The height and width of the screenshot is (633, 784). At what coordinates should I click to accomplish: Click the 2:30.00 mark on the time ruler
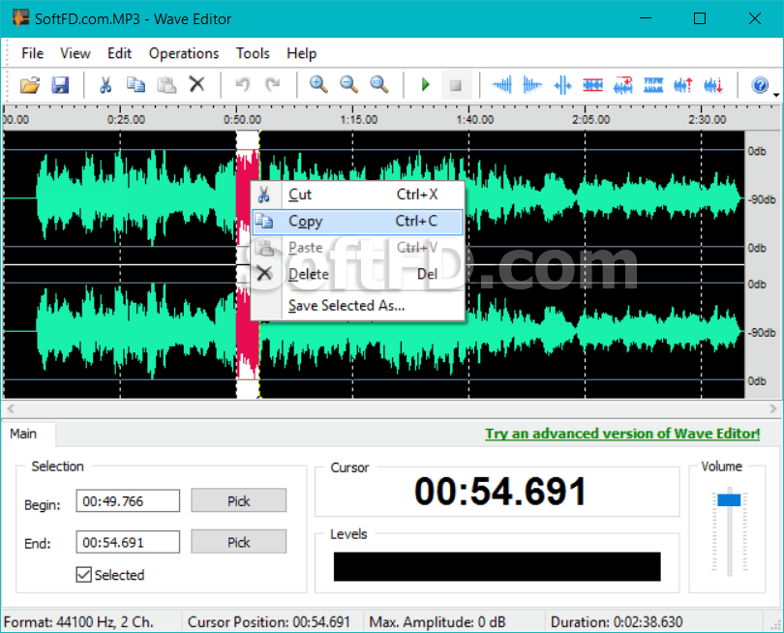click(707, 119)
